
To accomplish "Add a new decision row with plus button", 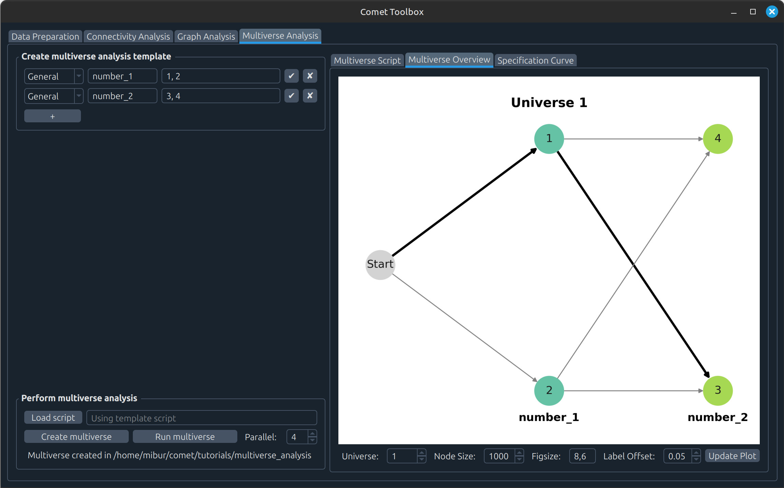I will 52,116.
